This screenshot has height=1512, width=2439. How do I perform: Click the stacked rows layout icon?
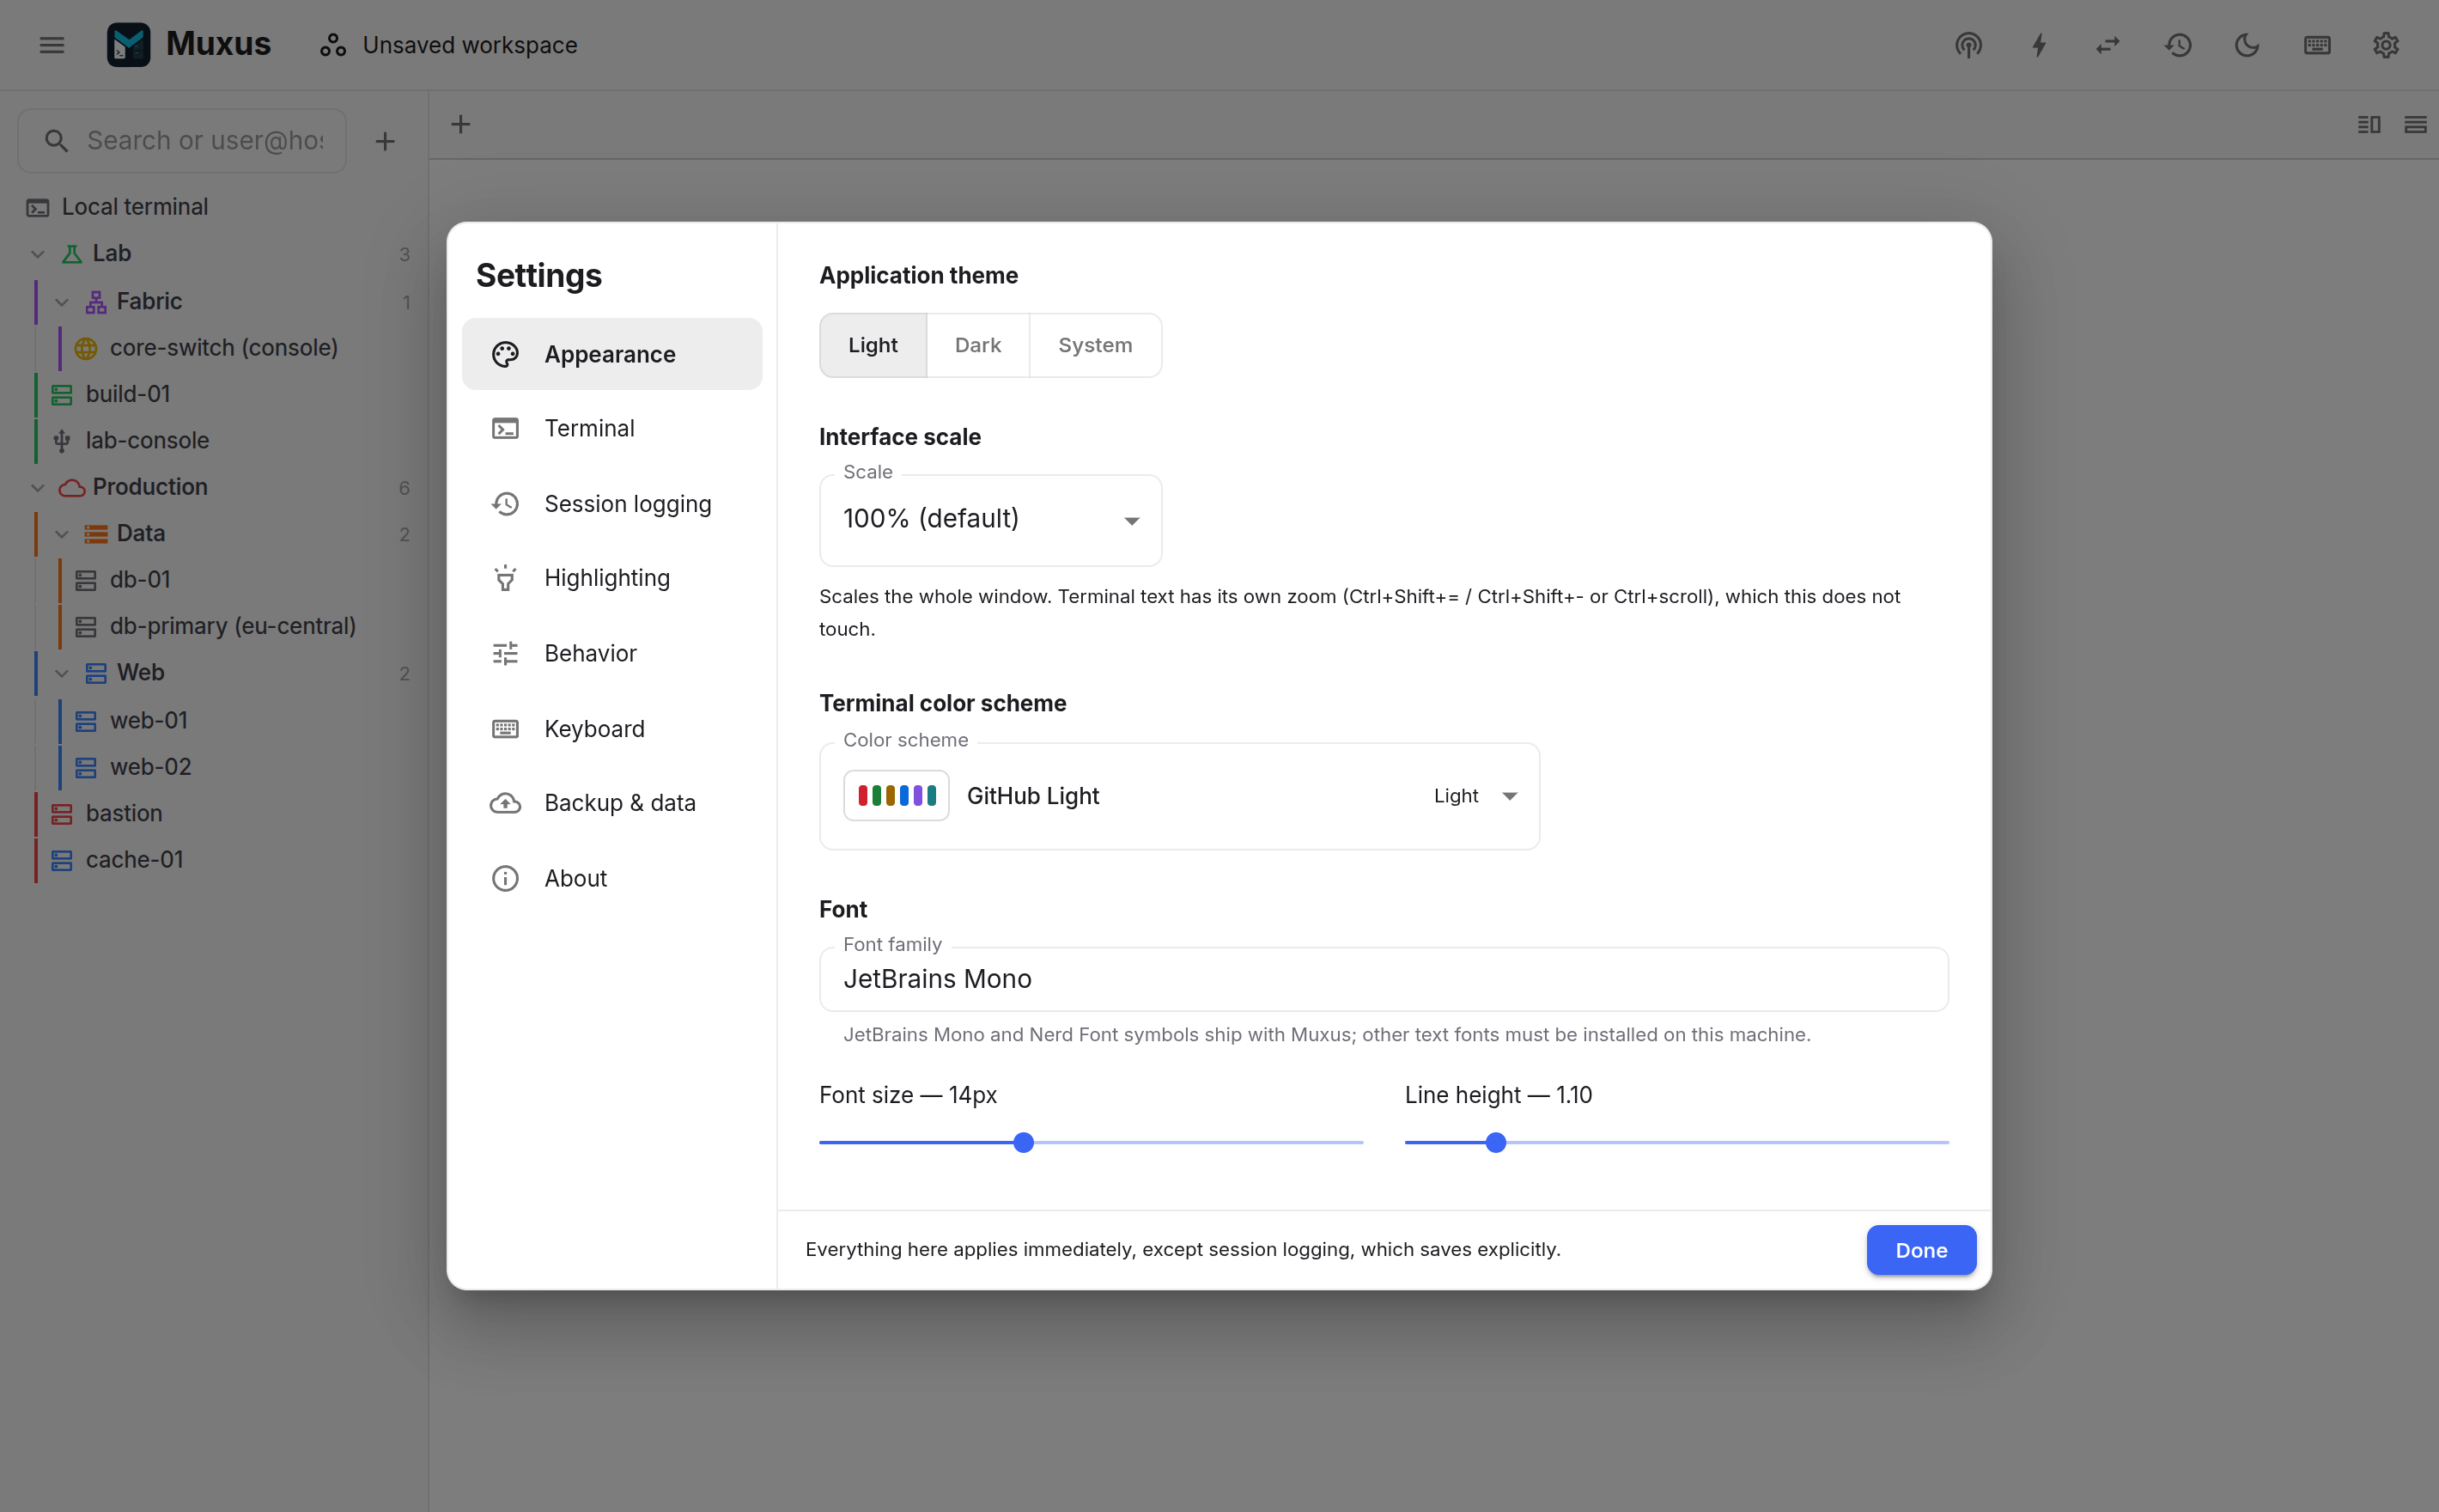tap(2416, 125)
